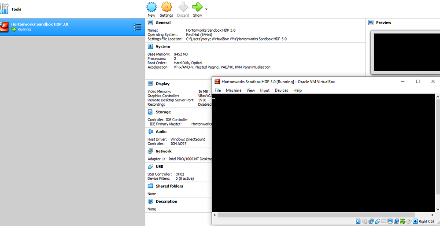
Task: Click the System section header
Action: (x=163, y=47)
